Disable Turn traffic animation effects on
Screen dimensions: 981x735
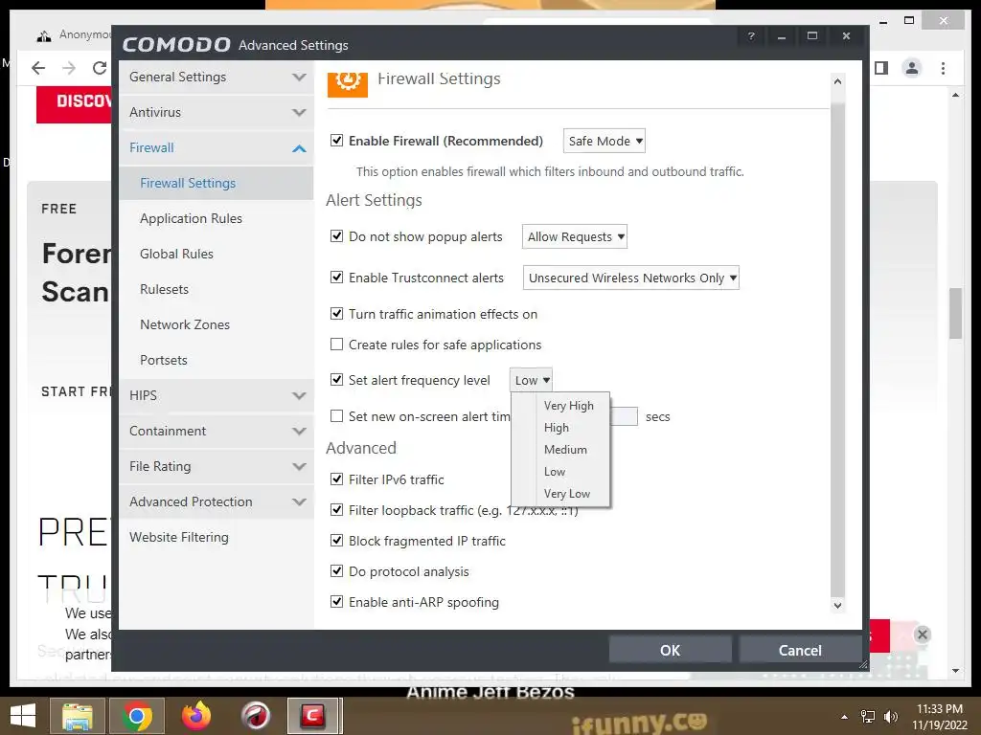(x=336, y=313)
